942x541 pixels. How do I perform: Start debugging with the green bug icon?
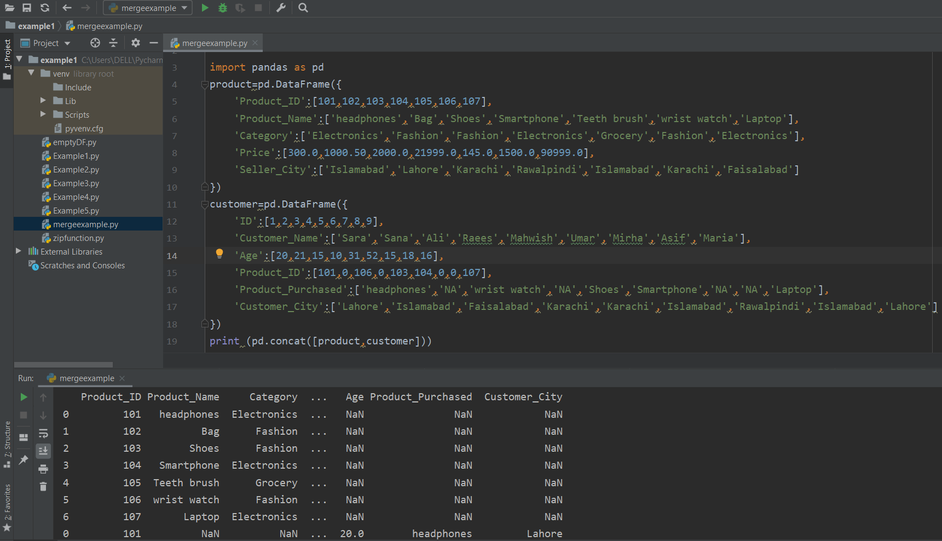[223, 8]
